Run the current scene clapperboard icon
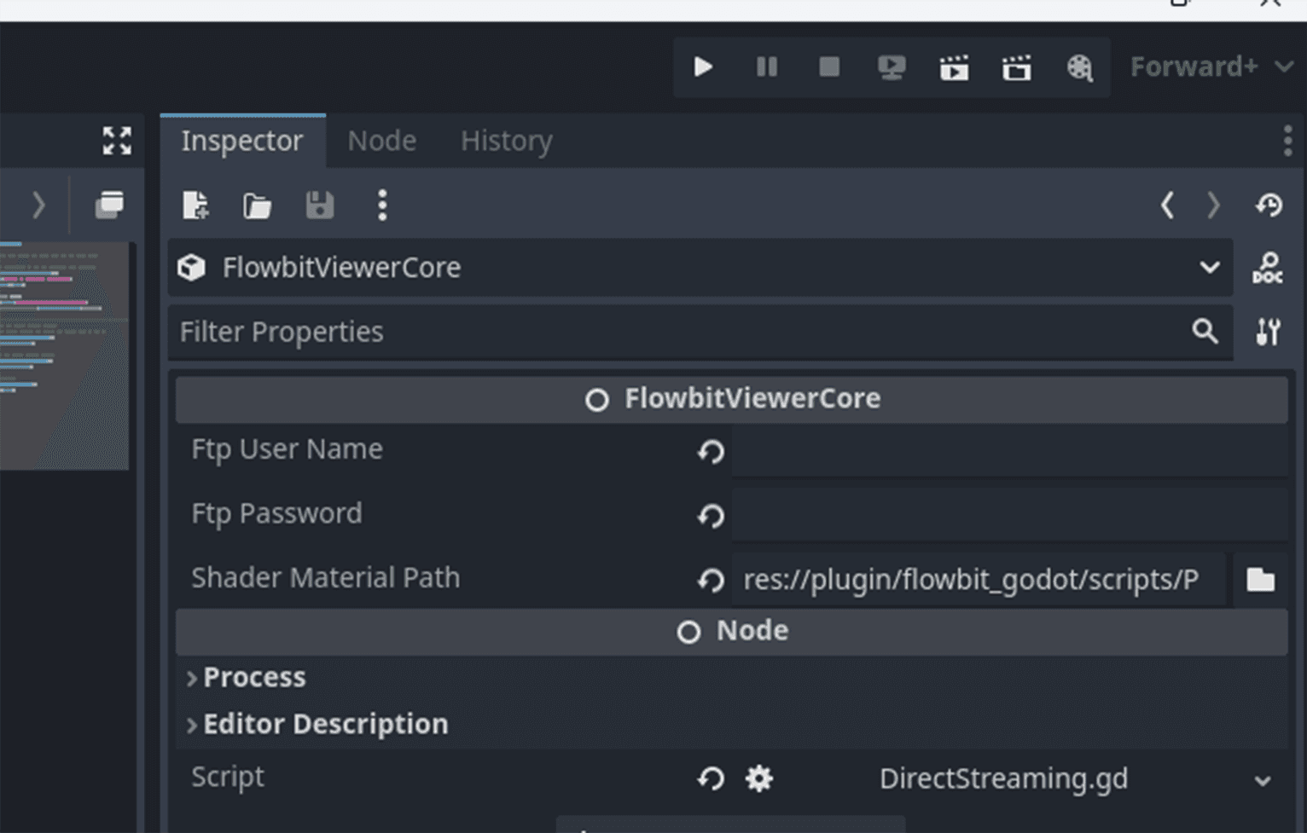Image resolution: width=1307 pixels, height=833 pixels. point(954,67)
